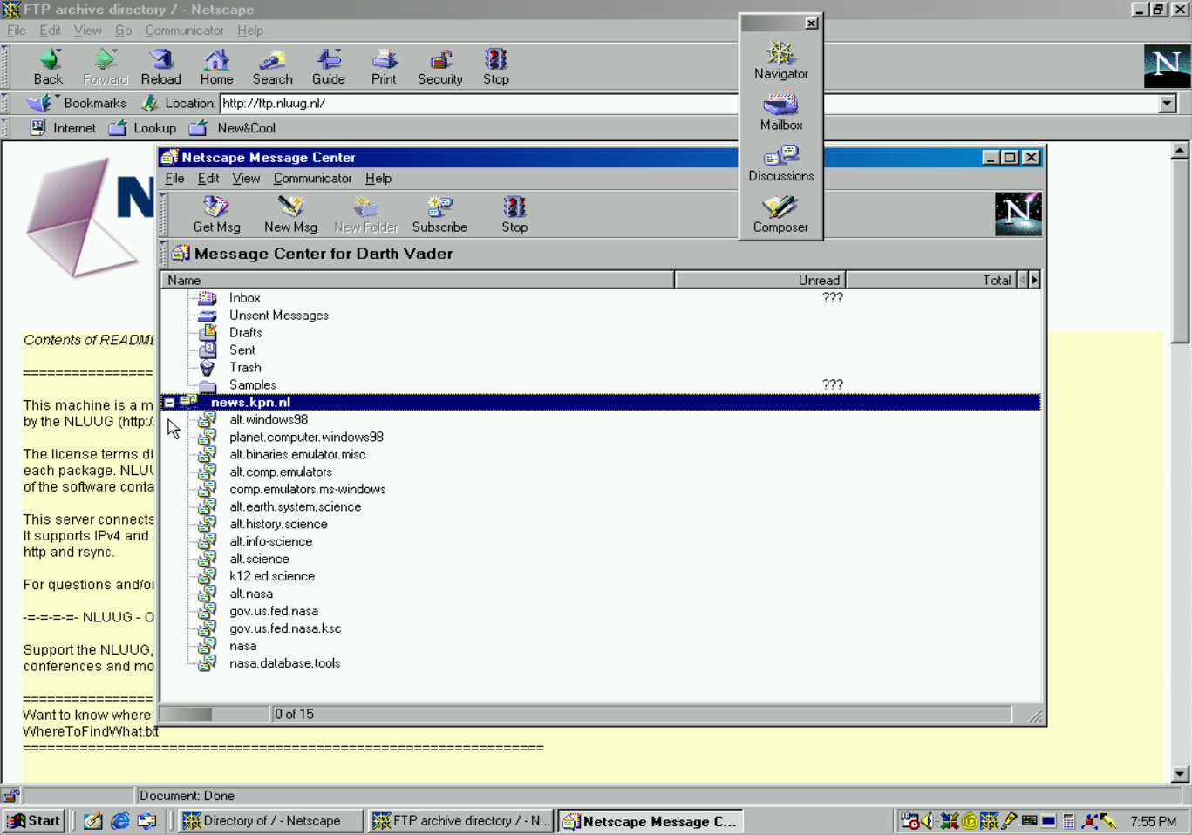Select comp.emulators.ms-windows newsgroup
Screen dimensions: 1192x835
[x=307, y=490]
